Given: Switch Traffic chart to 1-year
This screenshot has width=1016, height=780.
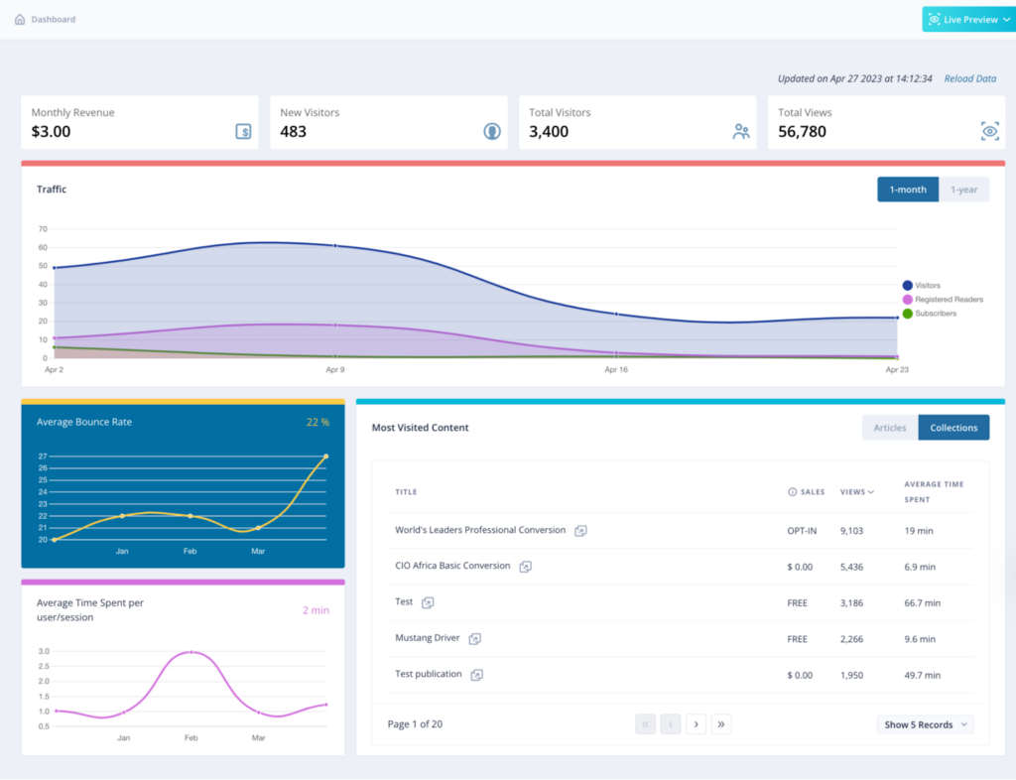Looking at the screenshot, I should [963, 190].
